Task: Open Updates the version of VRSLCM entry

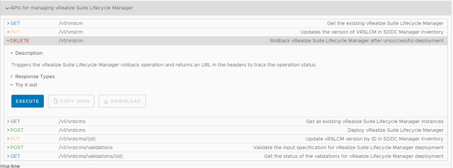Action: pos(372,32)
